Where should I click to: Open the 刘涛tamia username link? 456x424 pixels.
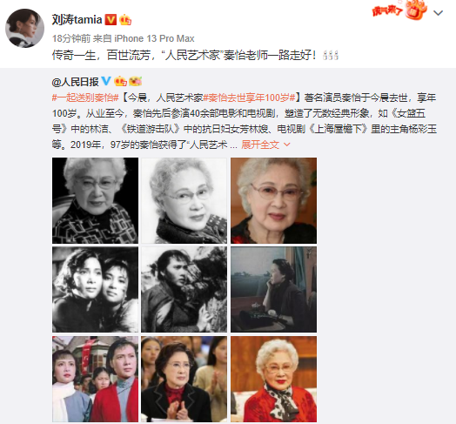pyautogui.click(x=77, y=20)
